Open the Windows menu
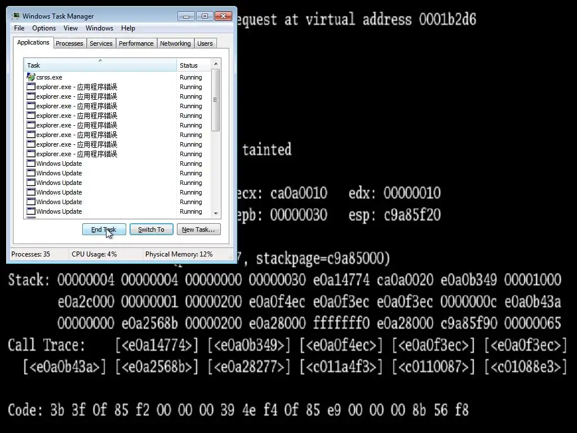Screen dimensions: 577x433 click(99, 28)
